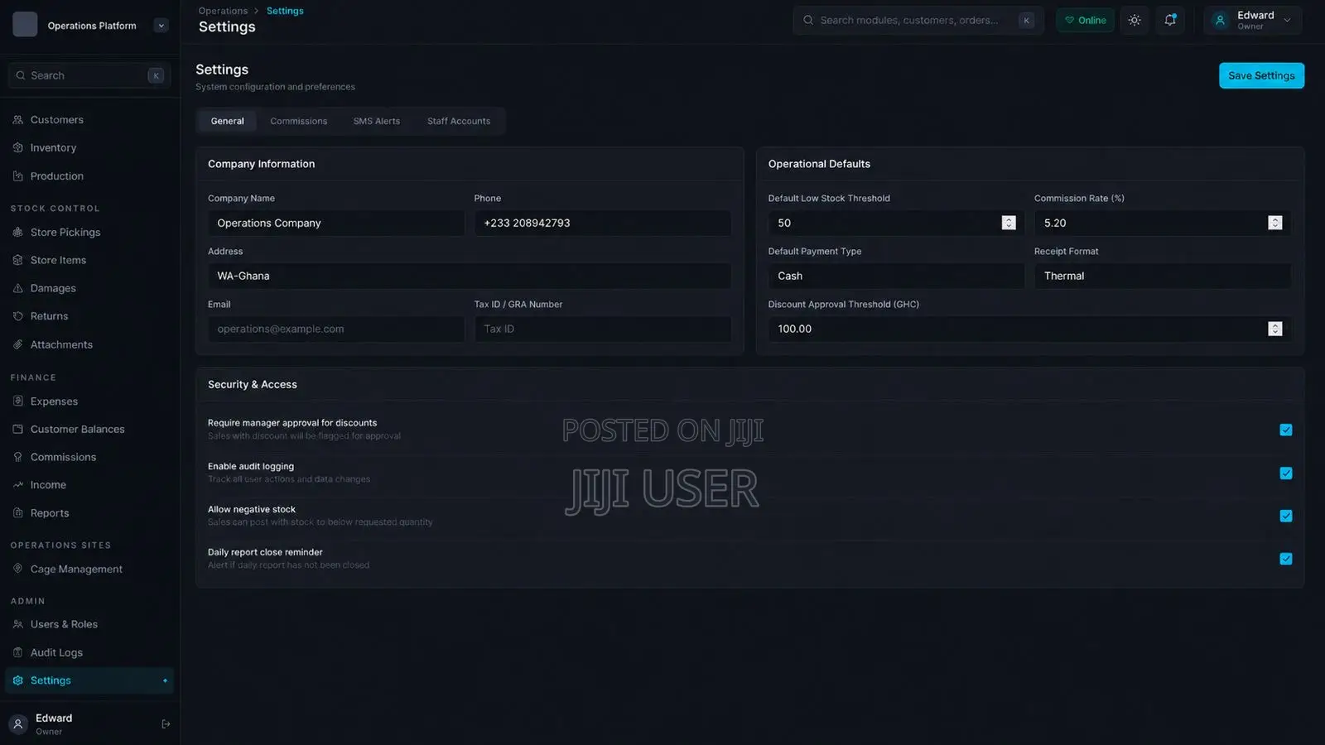The image size is (1325, 745).
Task: Open the Cage Management icon in sidebar
Action: 18,569
